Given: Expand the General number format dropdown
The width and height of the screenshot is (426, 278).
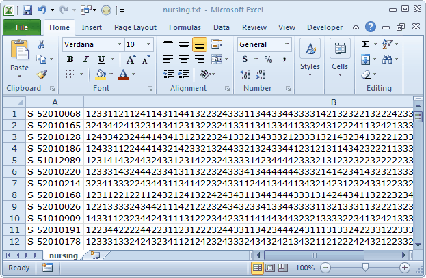Looking at the screenshot, I should [x=291, y=44].
